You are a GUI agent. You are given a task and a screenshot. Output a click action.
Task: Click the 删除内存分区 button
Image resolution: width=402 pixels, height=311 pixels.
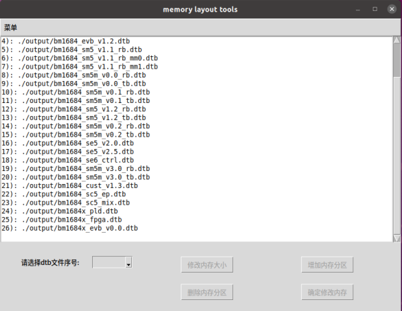(207, 292)
